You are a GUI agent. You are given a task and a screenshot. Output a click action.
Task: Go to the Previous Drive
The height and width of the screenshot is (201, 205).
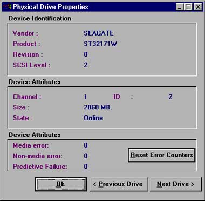(x=119, y=184)
